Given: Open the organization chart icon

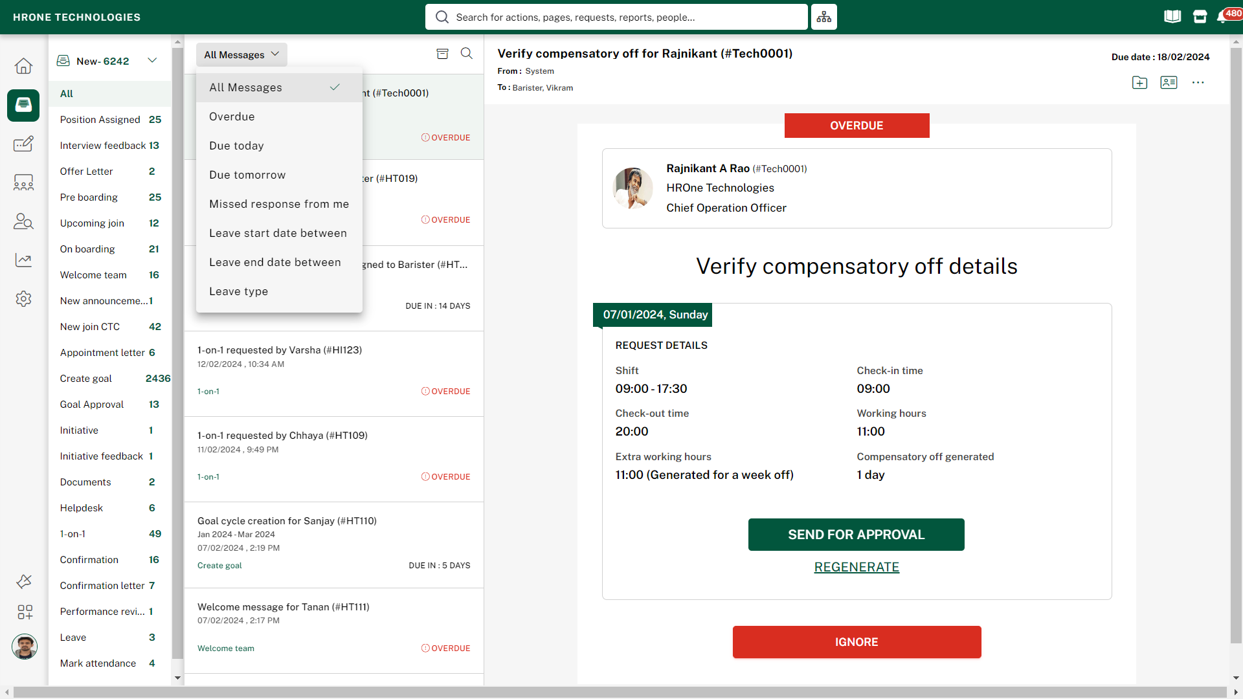Looking at the screenshot, I should [823, 17].
